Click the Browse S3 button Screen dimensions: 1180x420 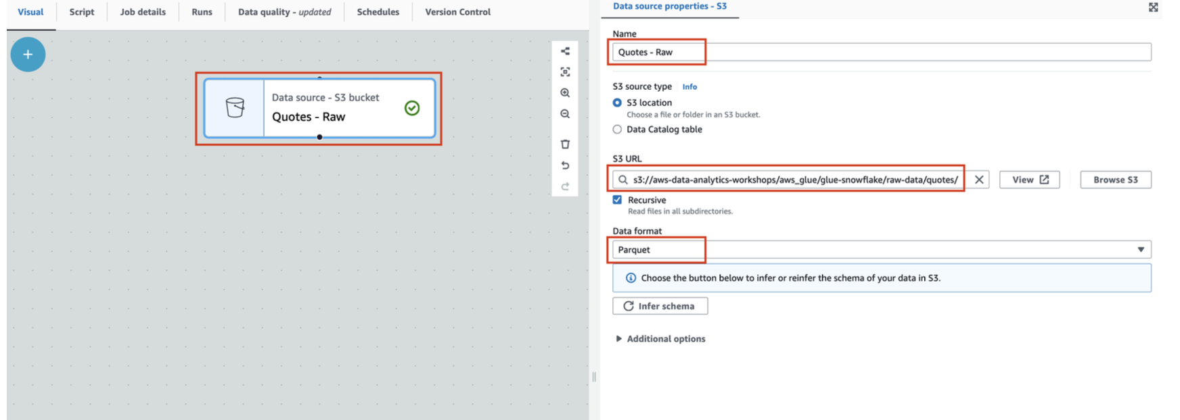pyautogui.click(x=1115, y=180)
